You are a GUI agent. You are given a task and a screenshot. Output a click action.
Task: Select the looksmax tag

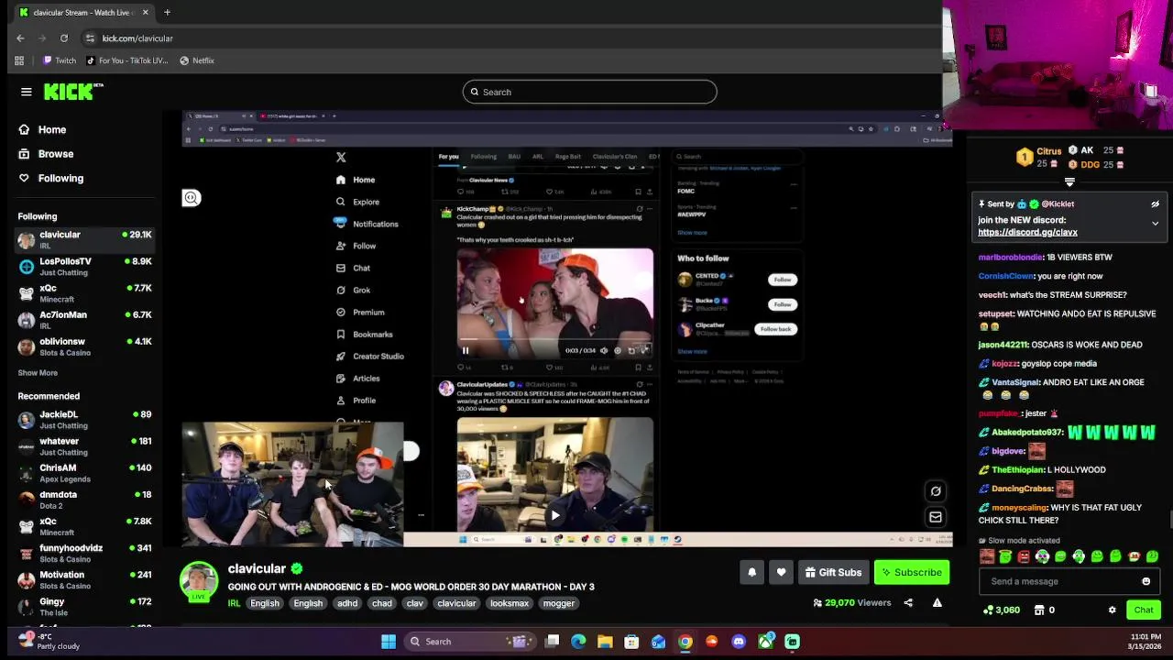pyautogui.click(x=510, y=603)
